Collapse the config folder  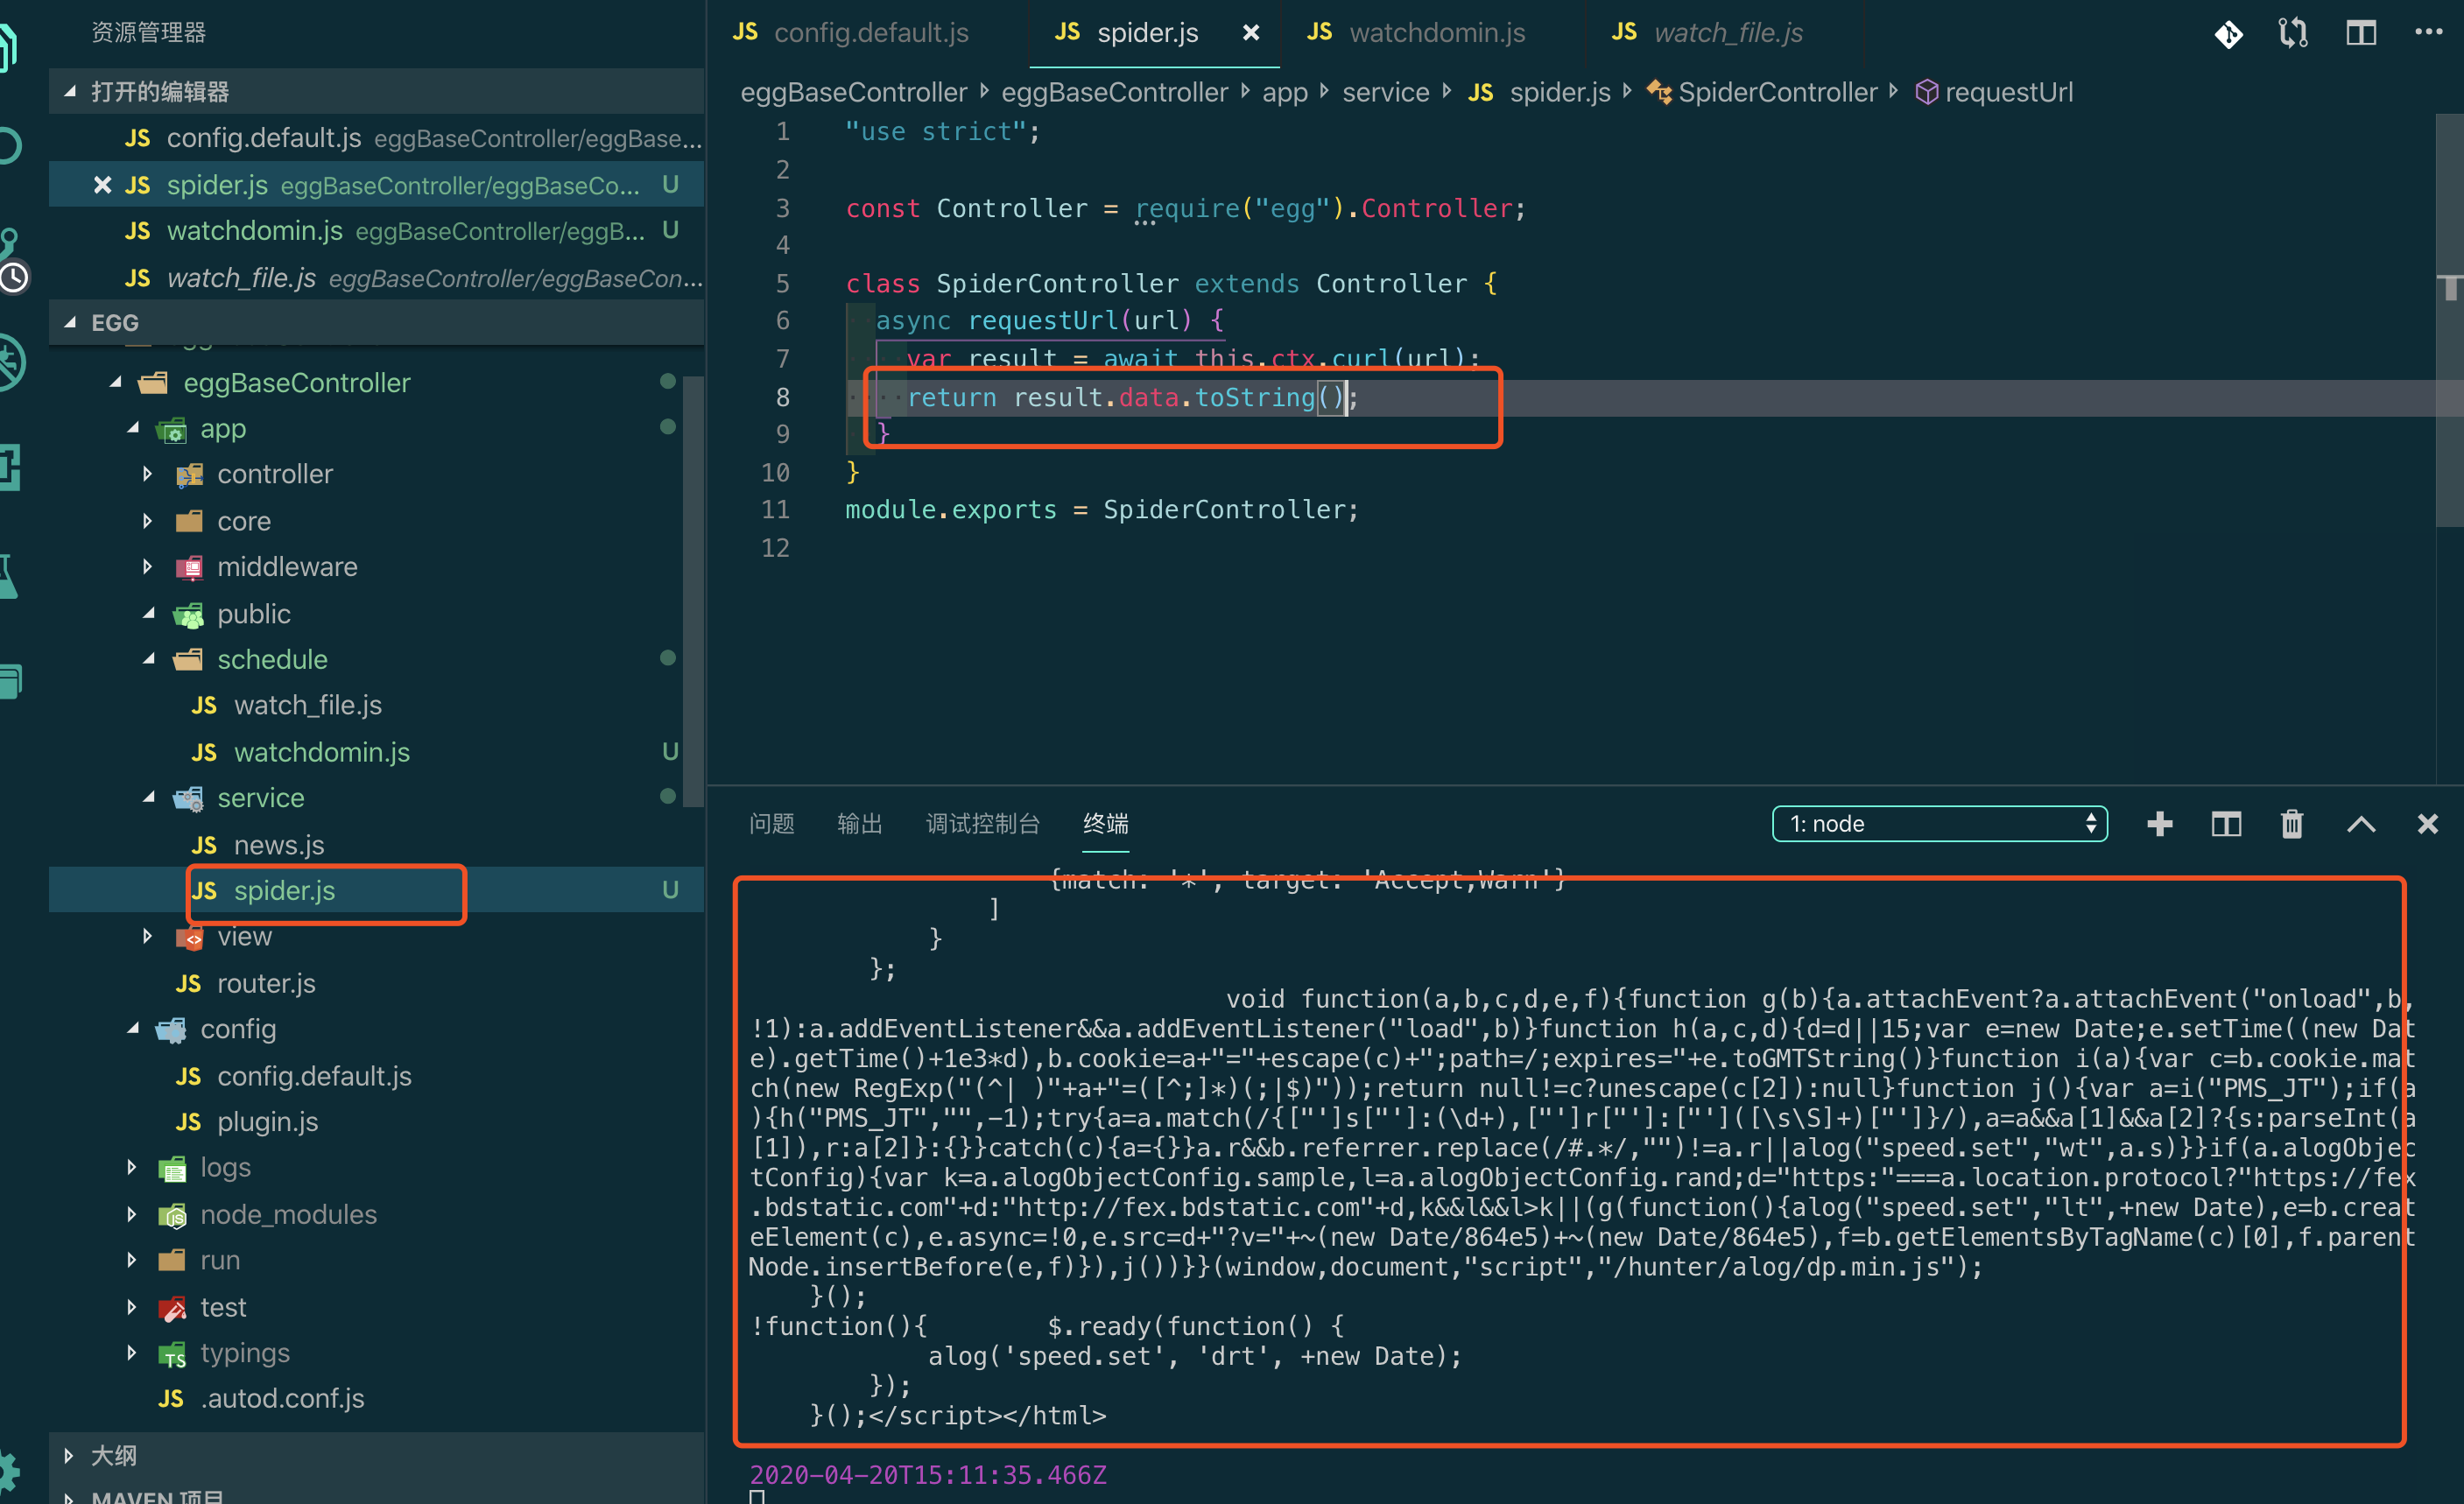133,1029
